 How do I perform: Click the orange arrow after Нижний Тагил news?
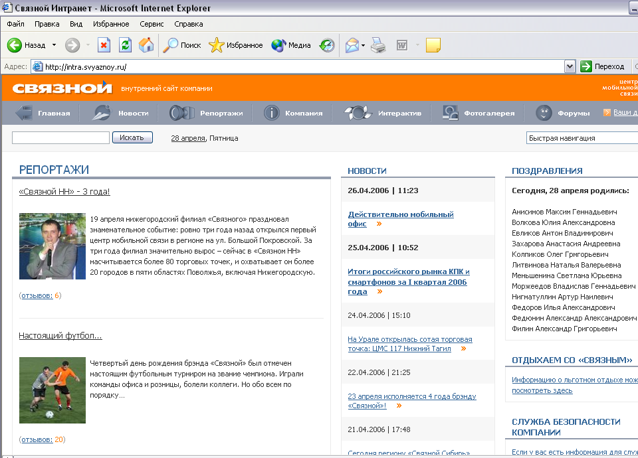click(463, 348)
